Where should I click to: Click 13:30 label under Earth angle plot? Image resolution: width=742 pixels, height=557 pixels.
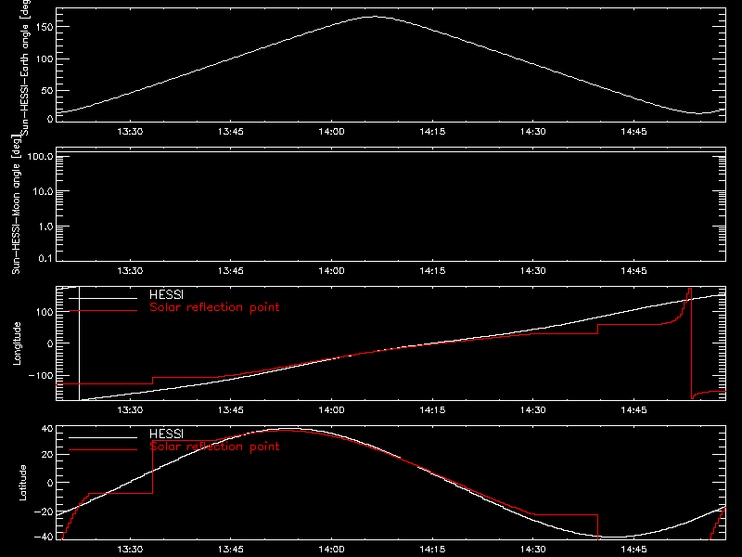[x=130, y=131]
